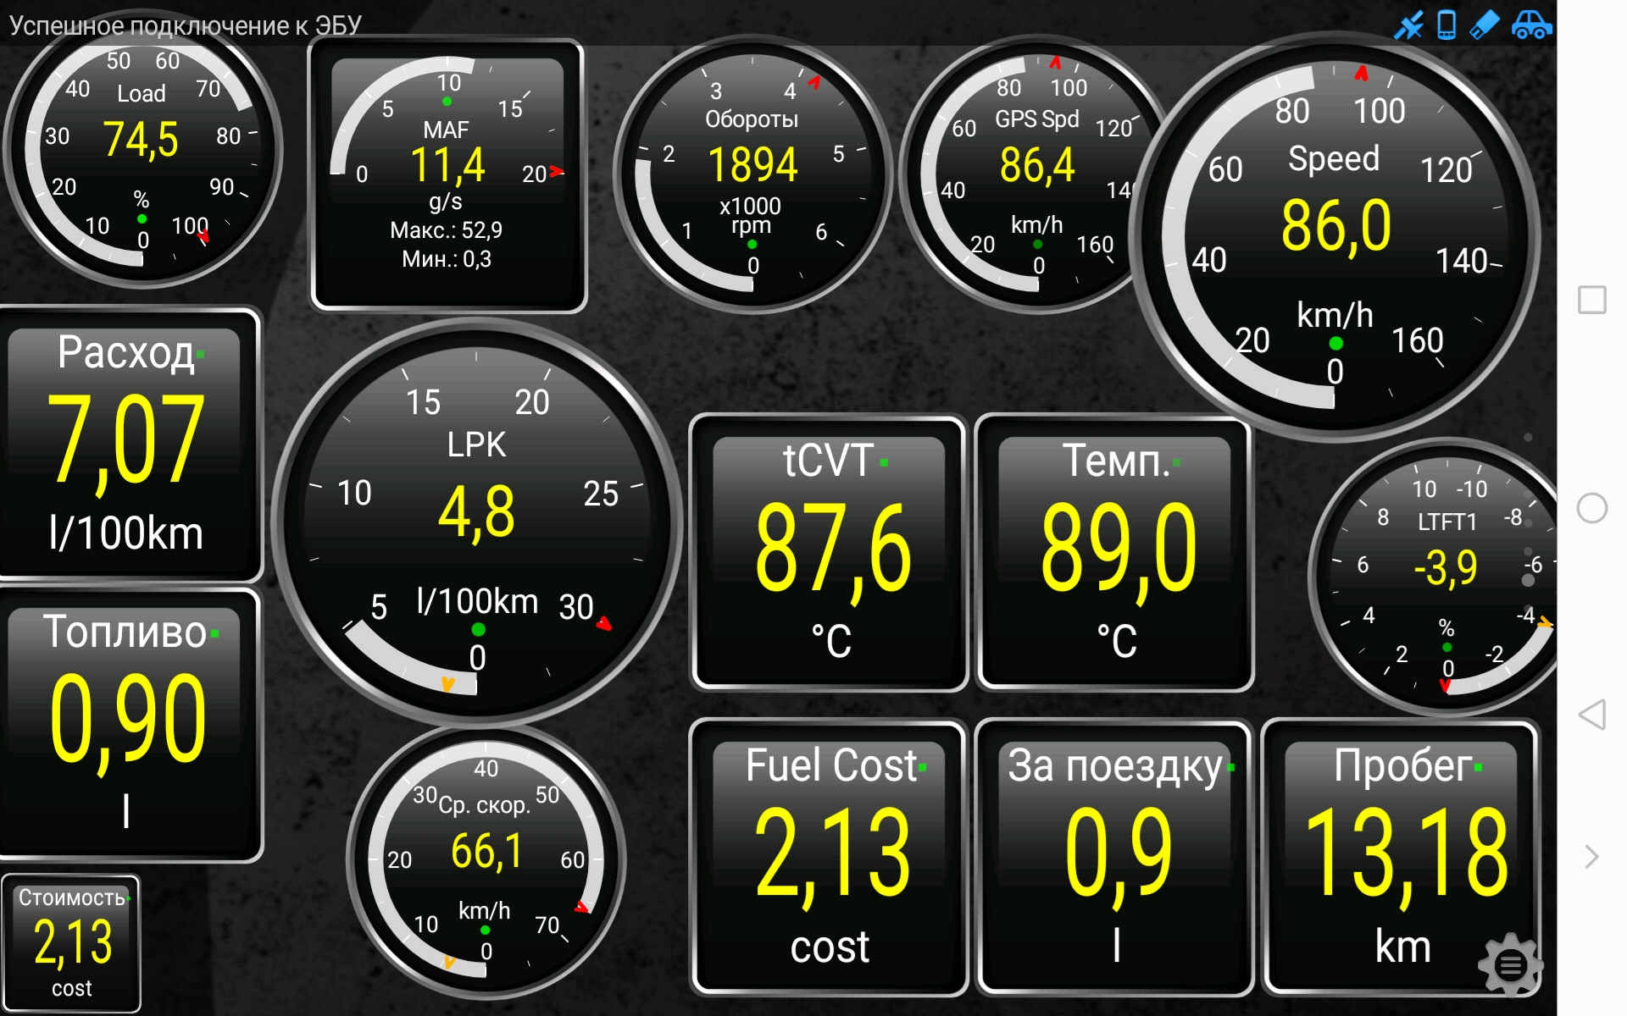Tap the phone connection status icon
The image size is (1627, 1016).
[x=1447, y=25]
